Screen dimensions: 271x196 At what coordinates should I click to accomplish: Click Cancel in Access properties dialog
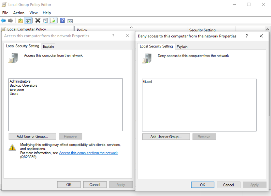click(95, 184)
